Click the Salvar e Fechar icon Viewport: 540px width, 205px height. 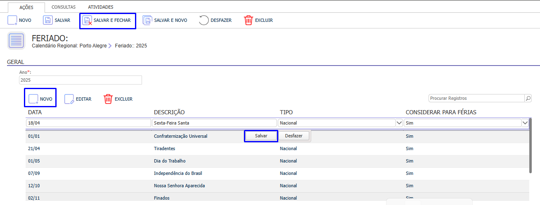tap(87, 21)
